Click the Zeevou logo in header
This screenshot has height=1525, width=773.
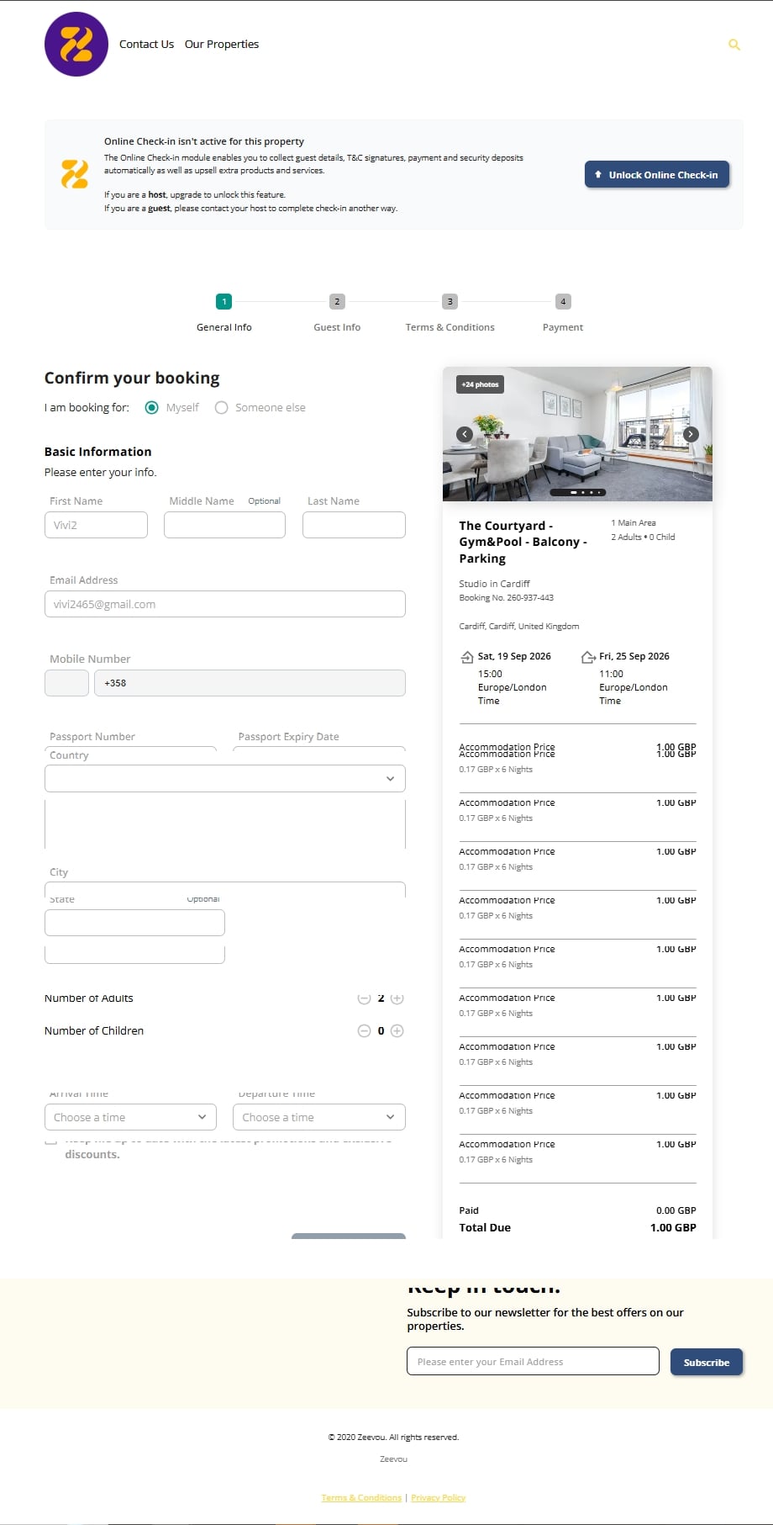76,44
